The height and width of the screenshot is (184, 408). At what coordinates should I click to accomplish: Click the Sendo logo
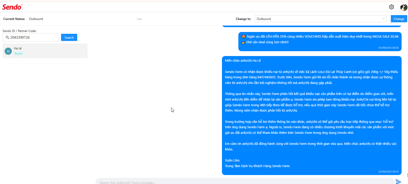tap(12, 7)
